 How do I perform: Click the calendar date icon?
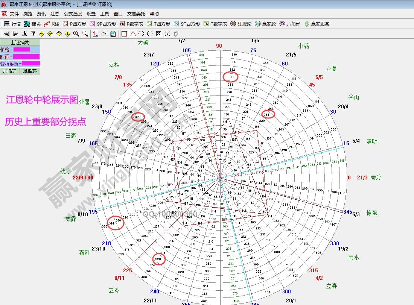tap(113, 34)
